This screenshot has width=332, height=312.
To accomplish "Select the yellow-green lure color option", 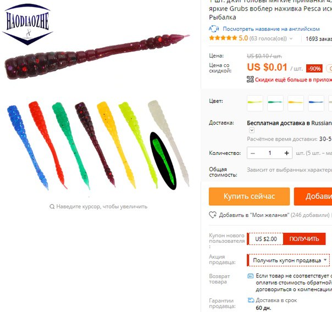I will click(255, 103).
